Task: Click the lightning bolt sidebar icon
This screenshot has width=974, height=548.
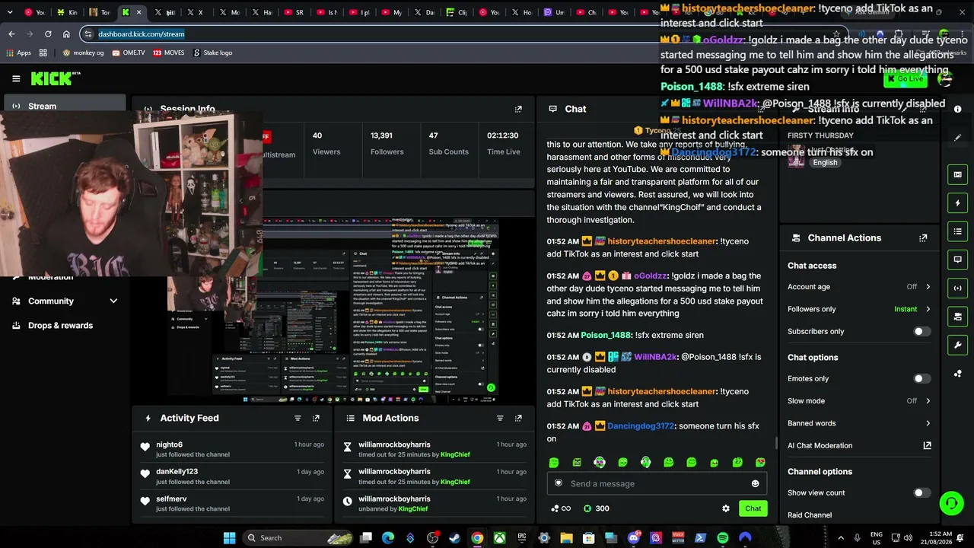Action: coord(957,203)
